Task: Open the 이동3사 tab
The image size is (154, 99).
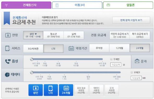Action: (x=77, y=5)
